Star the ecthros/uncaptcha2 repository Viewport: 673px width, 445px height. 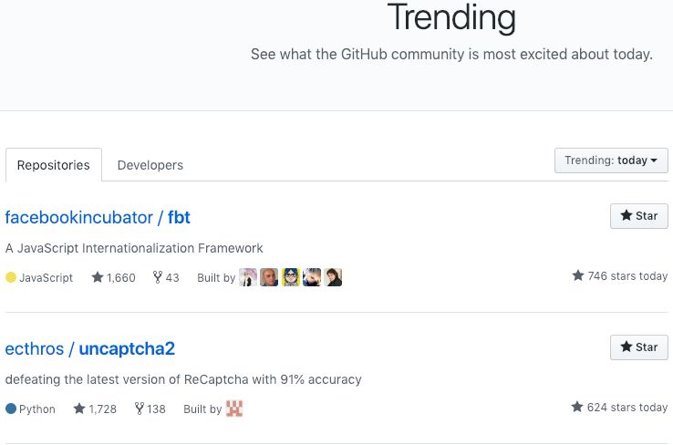pos(638,347)
